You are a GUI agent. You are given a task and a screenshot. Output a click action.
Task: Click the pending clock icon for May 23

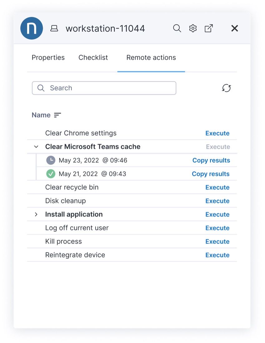[x=51, y=160]
